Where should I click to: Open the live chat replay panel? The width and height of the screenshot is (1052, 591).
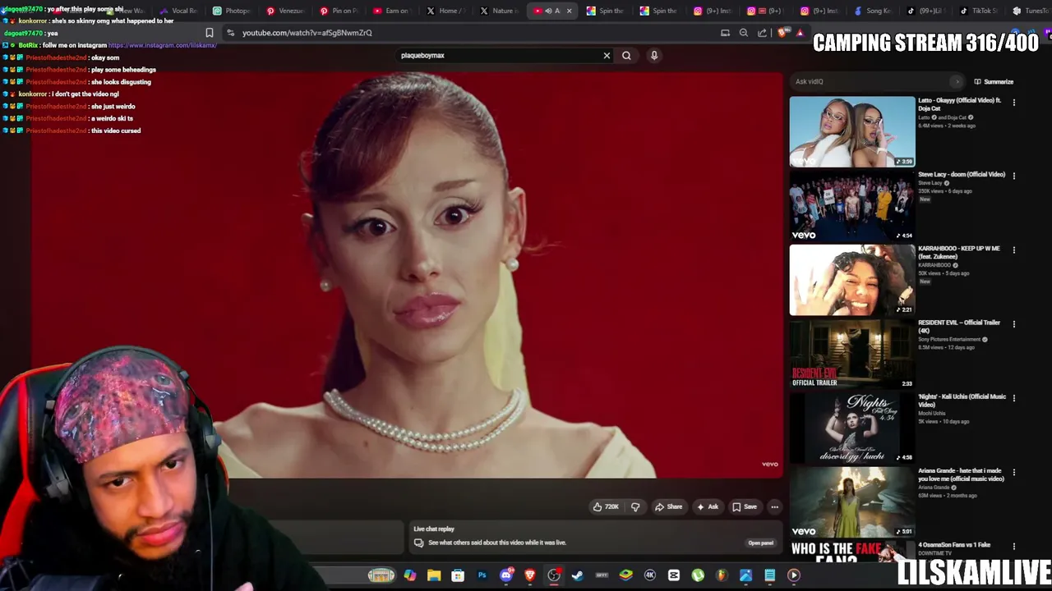tap(760, 543)
